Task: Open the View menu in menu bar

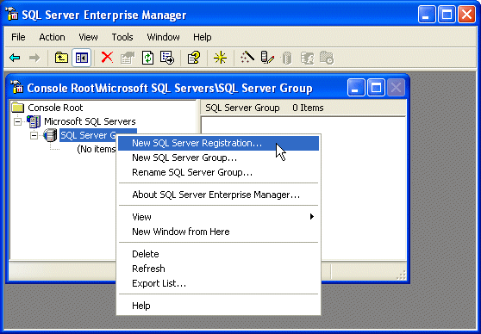Action: (88, 37)
